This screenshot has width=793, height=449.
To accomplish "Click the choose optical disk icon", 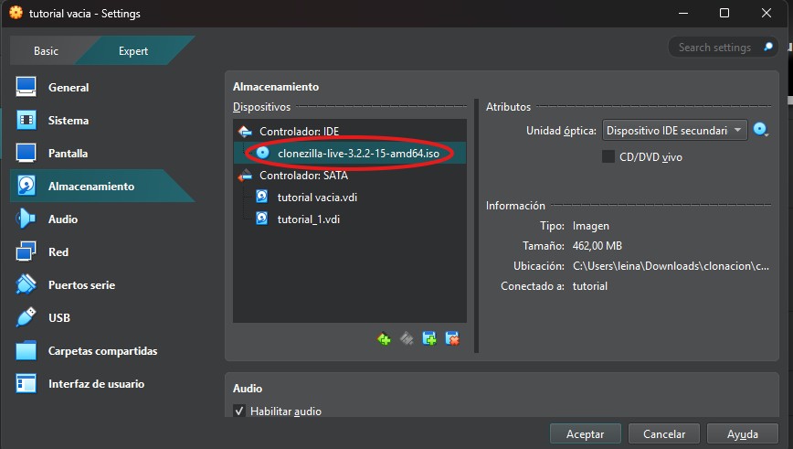I will point(761,130).
